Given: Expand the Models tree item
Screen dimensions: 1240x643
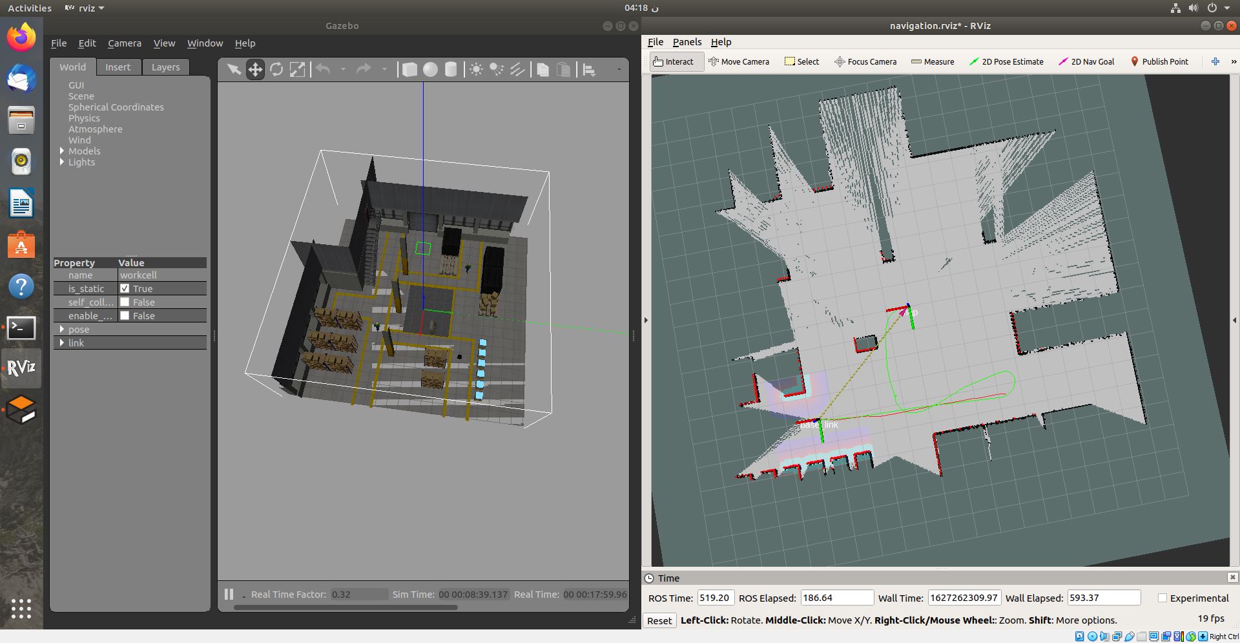Looking at the screenshot, I should [62, 151].
